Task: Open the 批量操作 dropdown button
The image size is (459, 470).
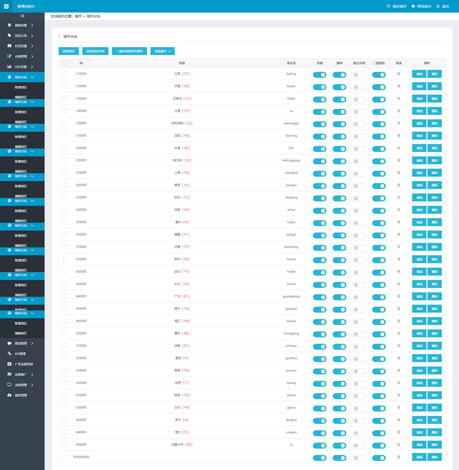Action: click(162, 51)
